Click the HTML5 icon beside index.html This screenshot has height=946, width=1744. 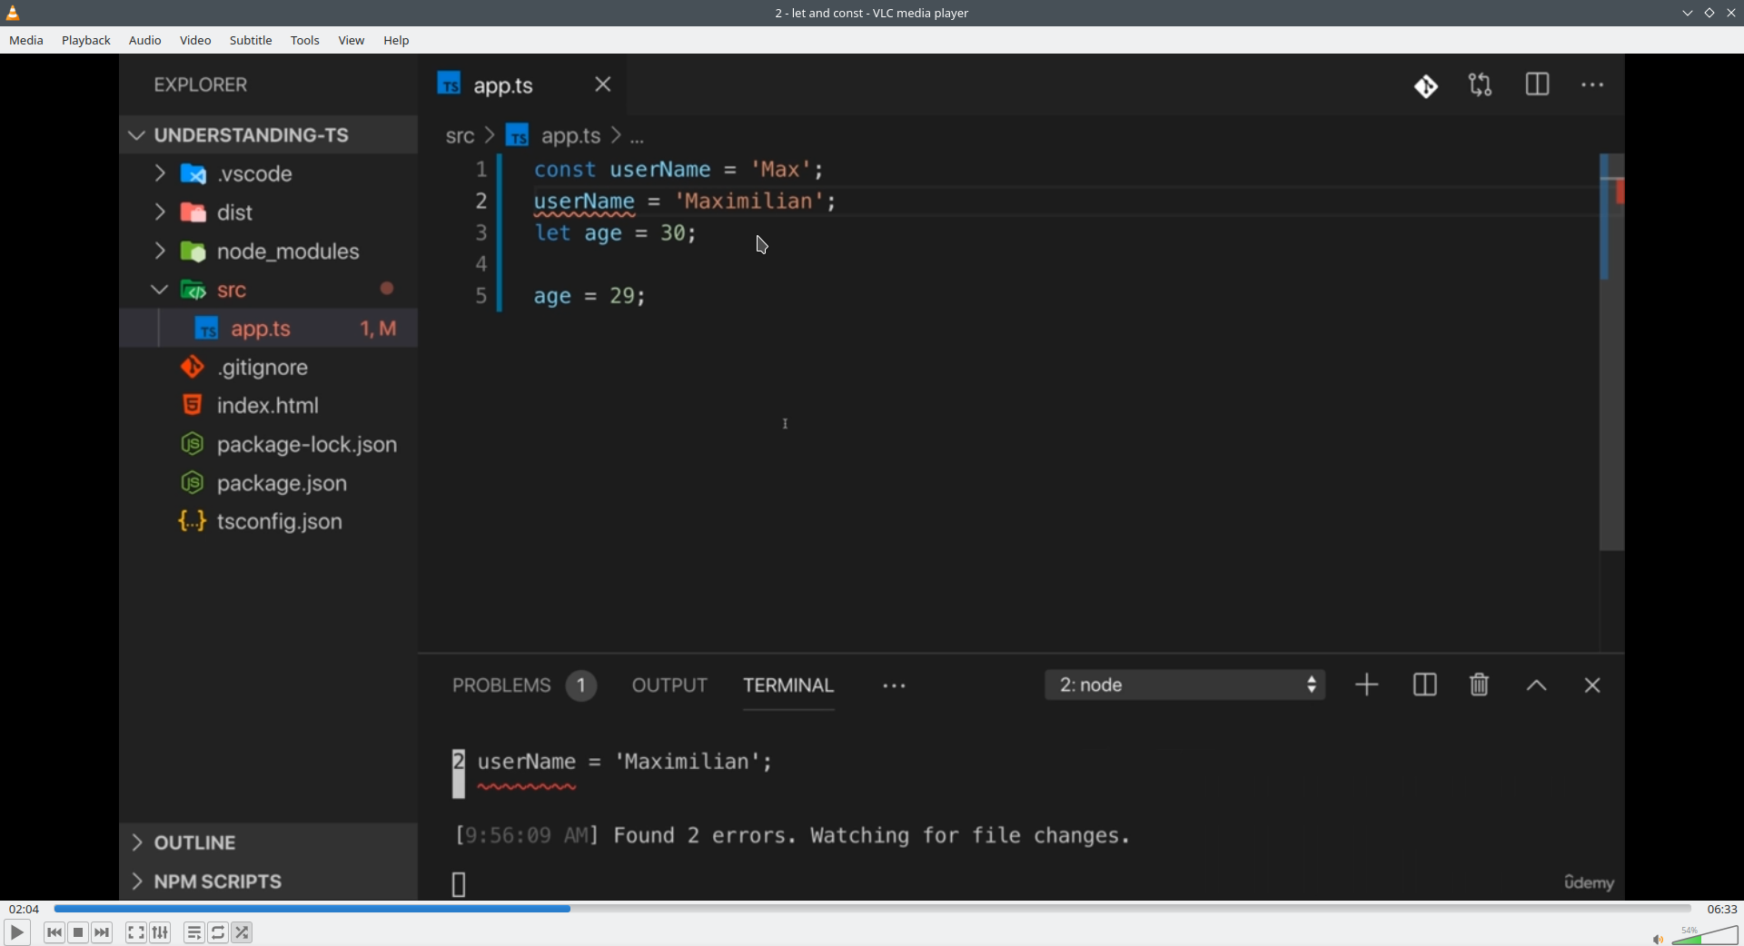point(192,405)
